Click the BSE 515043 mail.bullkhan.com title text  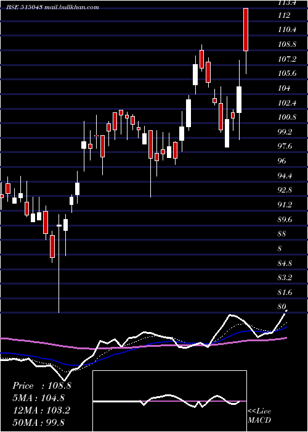pyautogui.click(x=52, y=7)
